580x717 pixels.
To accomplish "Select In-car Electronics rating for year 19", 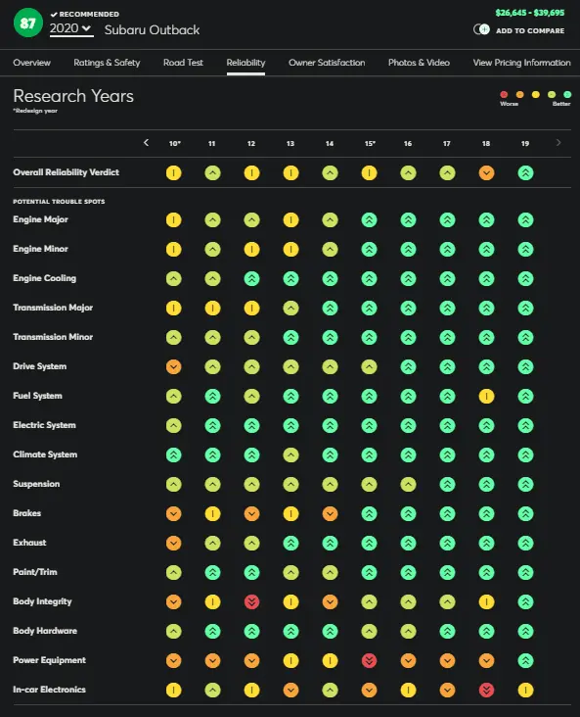I will click(525, 690).
